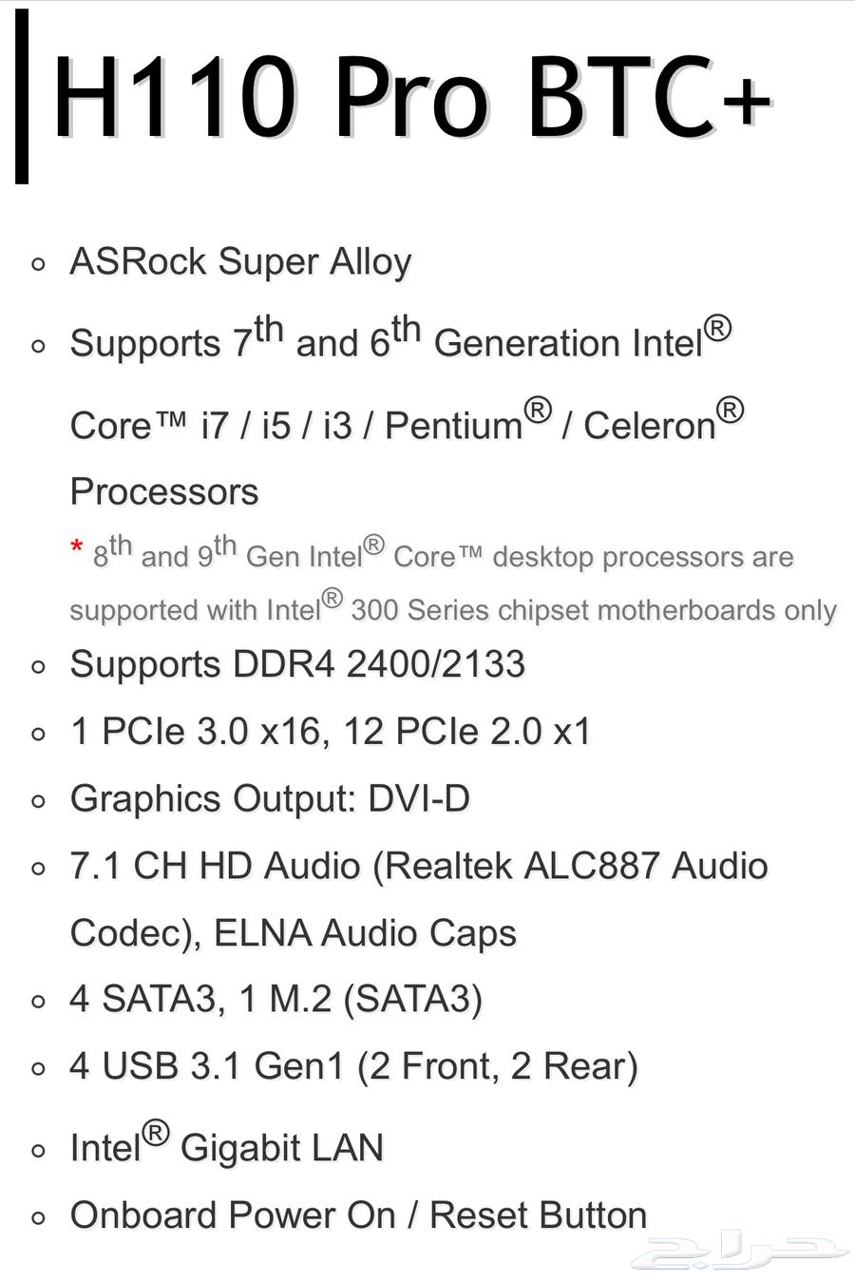Click the bullet beside Graphics Output line
855x1282 pixels.
point(39,802)
